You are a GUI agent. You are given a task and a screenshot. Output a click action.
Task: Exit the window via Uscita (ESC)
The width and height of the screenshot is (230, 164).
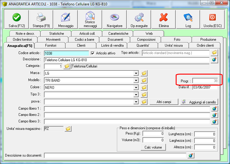click(x=212, y=19)
